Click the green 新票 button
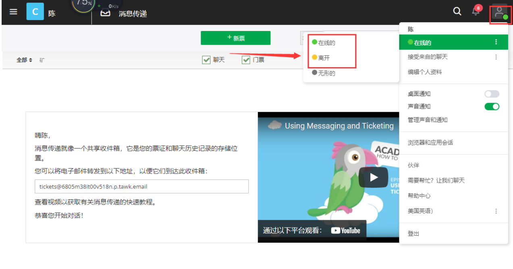Image resolution: width=513 pixels, height=269 pixels. coord(235,38)
